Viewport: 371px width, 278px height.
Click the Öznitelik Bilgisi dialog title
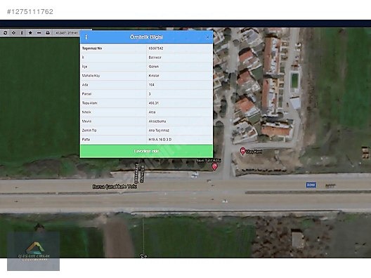pyautogui.click(x=146, y=37)
